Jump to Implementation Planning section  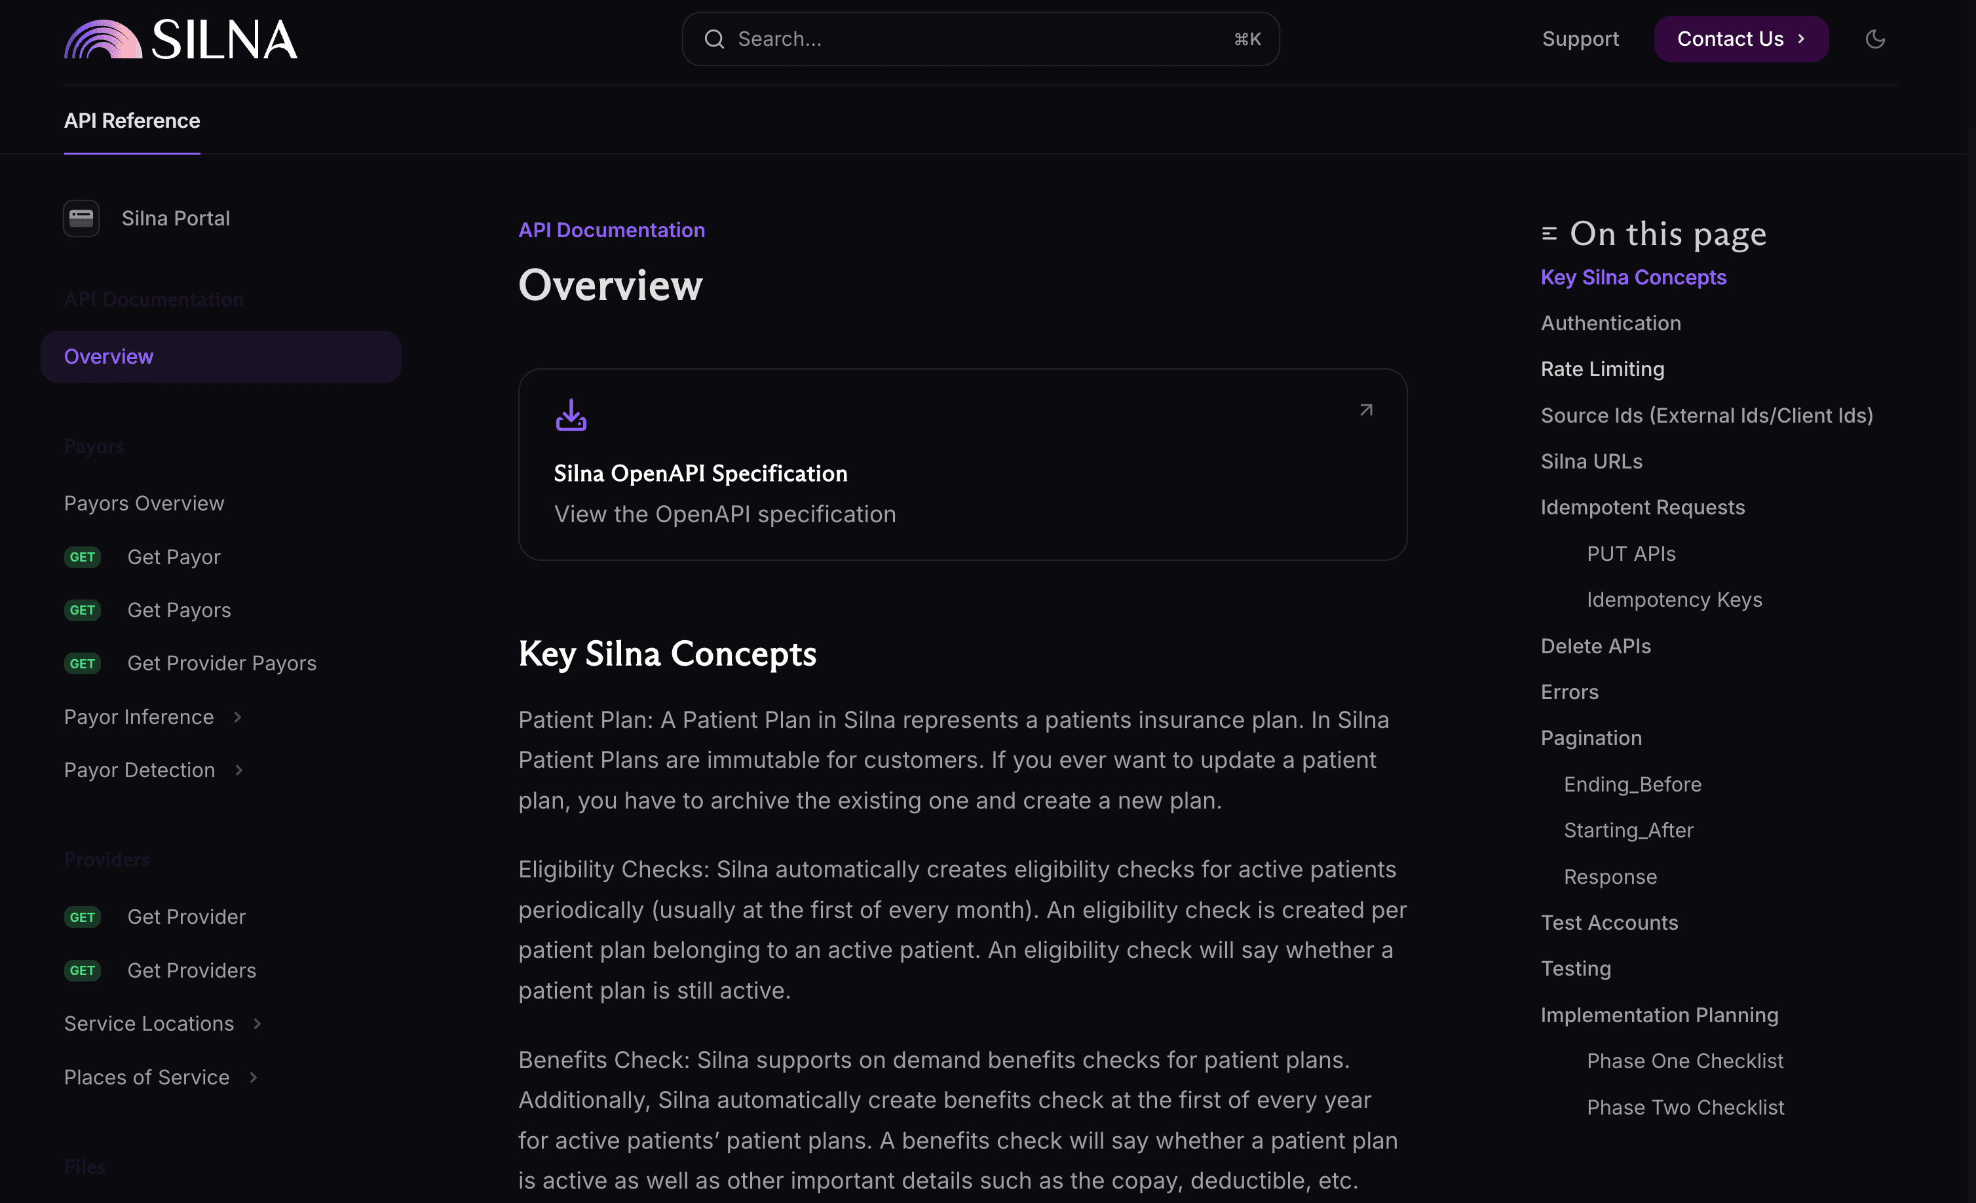click(x=1660, y=1014)
